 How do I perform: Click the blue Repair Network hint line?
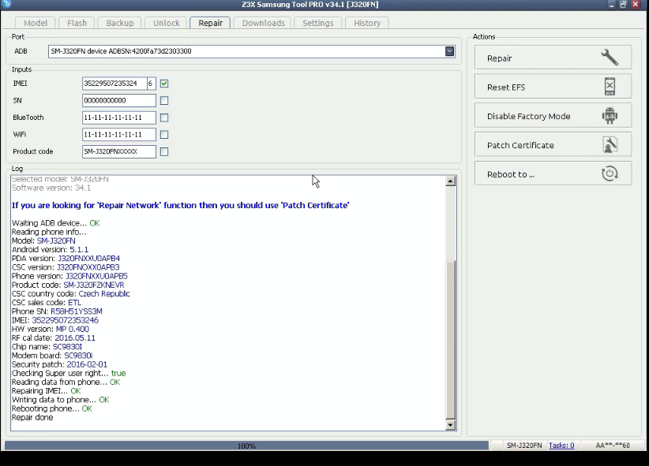[181, 205]
